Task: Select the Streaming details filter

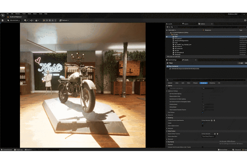Action: pyautogui.click(x=212, y=83)
